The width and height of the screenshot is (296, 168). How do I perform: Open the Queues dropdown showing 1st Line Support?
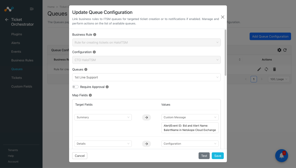(146, 77)
